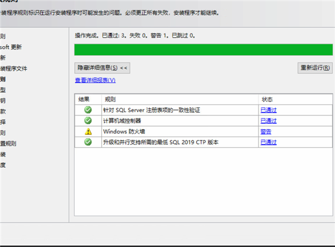The image size is (335, 247).
Task: Click the 结果 column header
Action: pos(84,99)
